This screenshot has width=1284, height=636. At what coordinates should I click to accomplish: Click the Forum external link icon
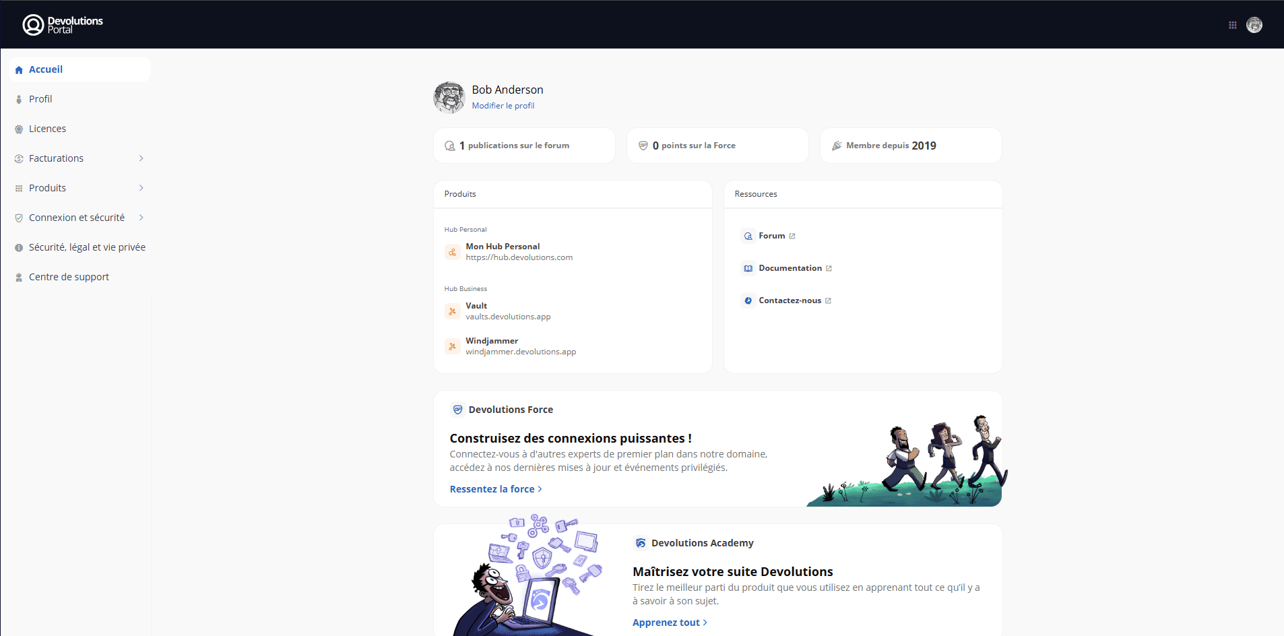click(792, 236)
